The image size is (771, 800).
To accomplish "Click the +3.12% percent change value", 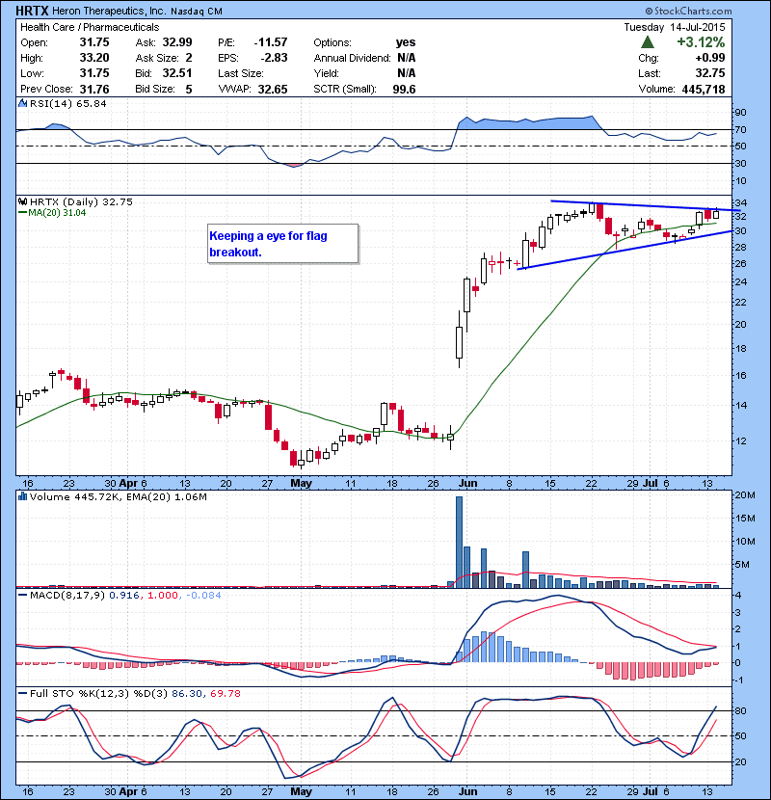I will point(701,41).
